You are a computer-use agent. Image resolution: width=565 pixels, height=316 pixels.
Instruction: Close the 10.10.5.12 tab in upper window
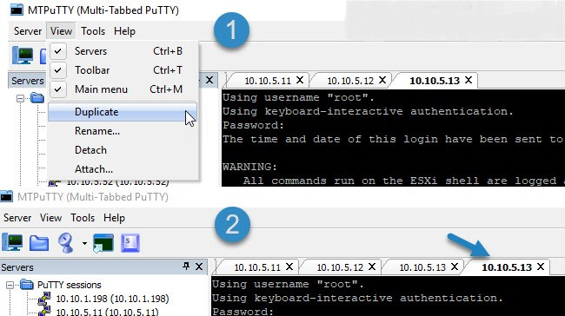pyautogui.click(x=382, y=80)
